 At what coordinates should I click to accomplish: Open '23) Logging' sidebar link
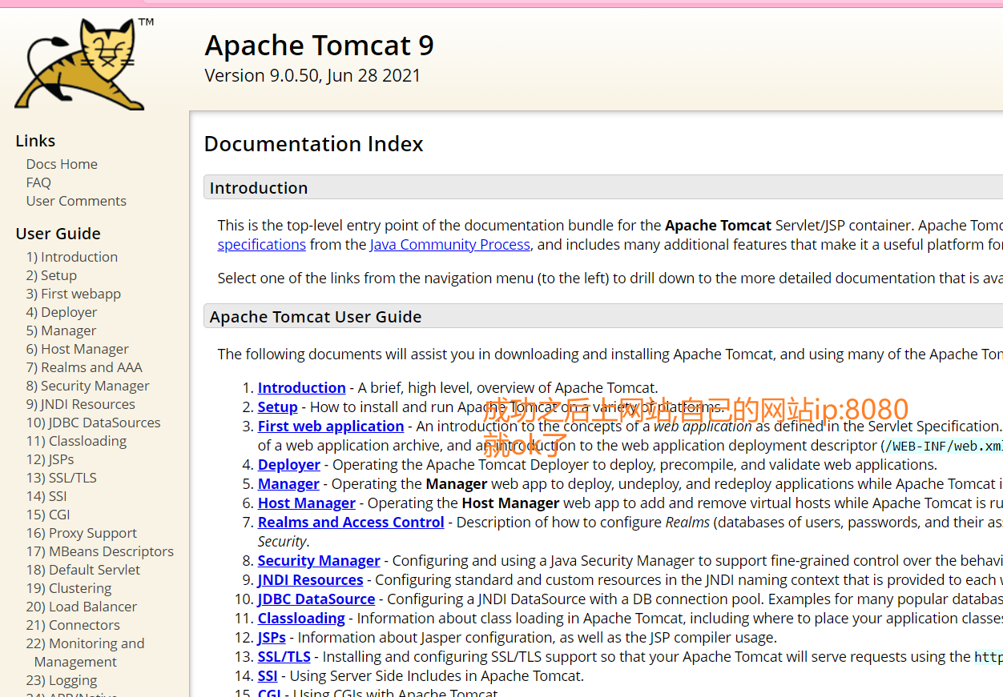(62, 680)
